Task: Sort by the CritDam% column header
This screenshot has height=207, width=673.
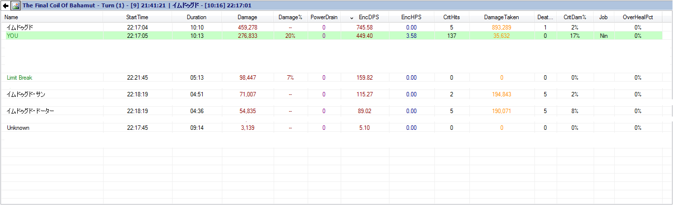Action: tap(575, 17)
